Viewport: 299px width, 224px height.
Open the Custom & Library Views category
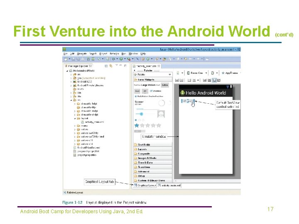tap(153, 180)
